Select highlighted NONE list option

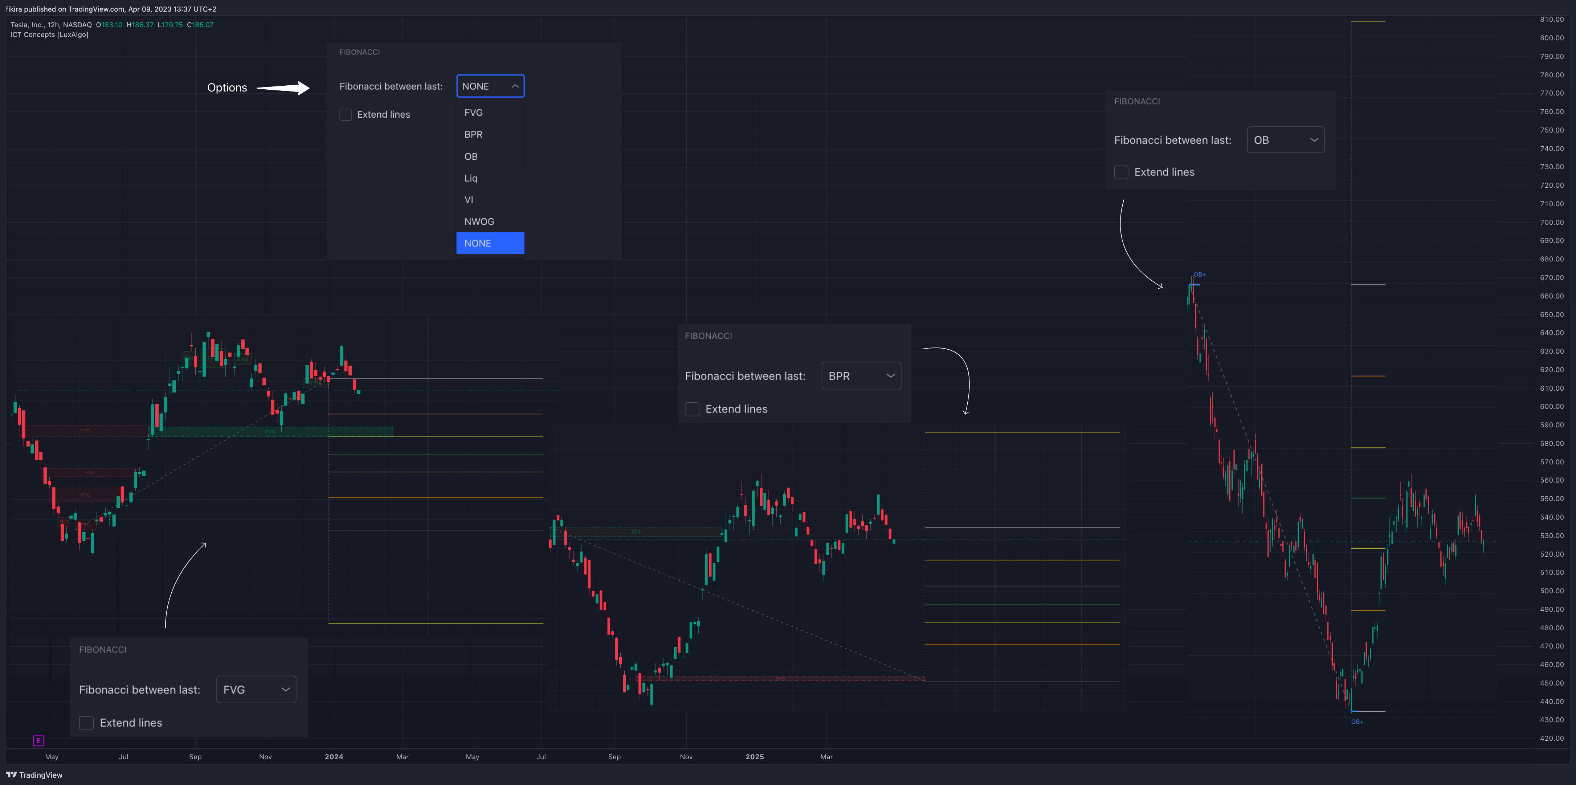490,243
